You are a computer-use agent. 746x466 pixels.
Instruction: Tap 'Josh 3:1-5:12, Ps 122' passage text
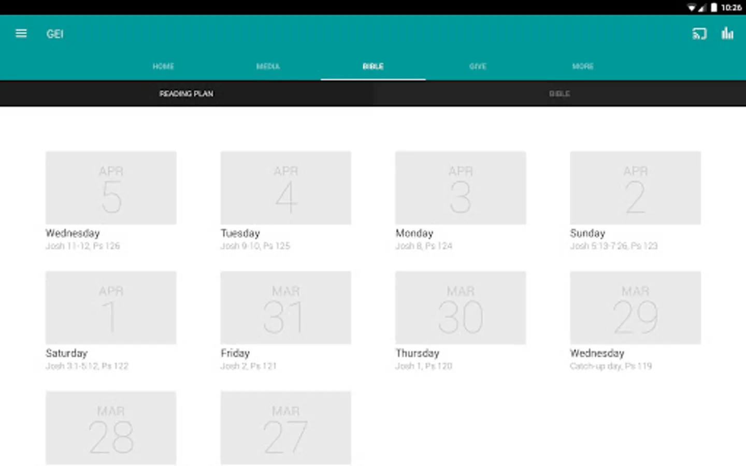(x=87, y=366)
